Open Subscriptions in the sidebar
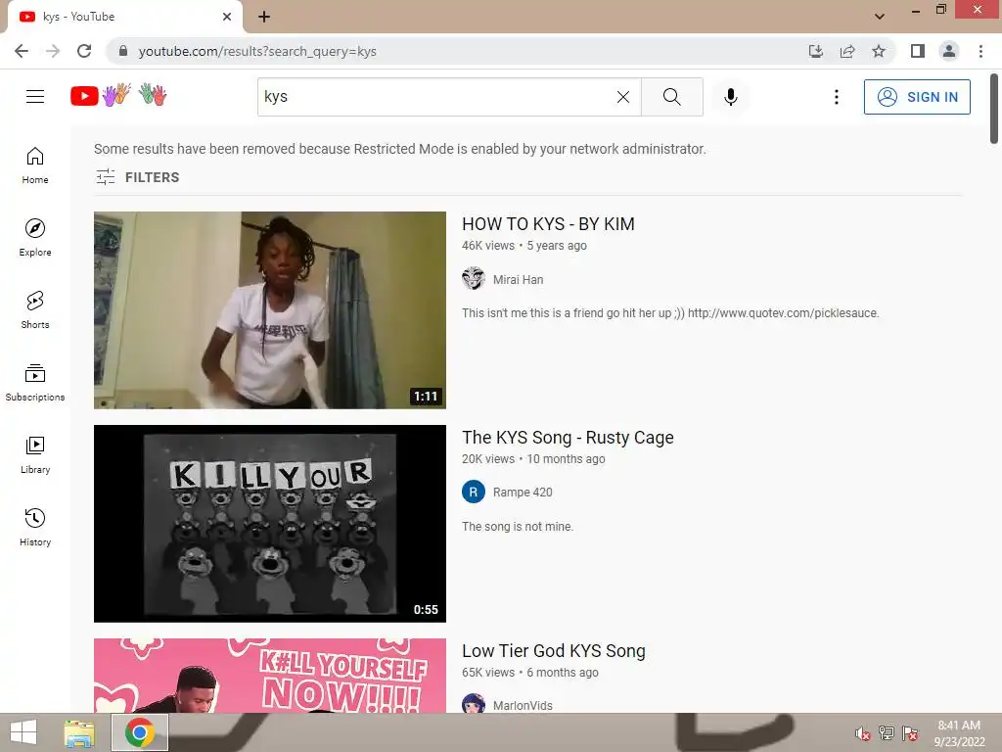The height and width of the screenshot is (752, 1002). click(35, 383)
